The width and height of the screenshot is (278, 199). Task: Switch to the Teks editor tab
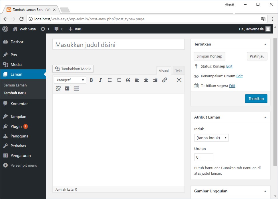pos(178,71)
